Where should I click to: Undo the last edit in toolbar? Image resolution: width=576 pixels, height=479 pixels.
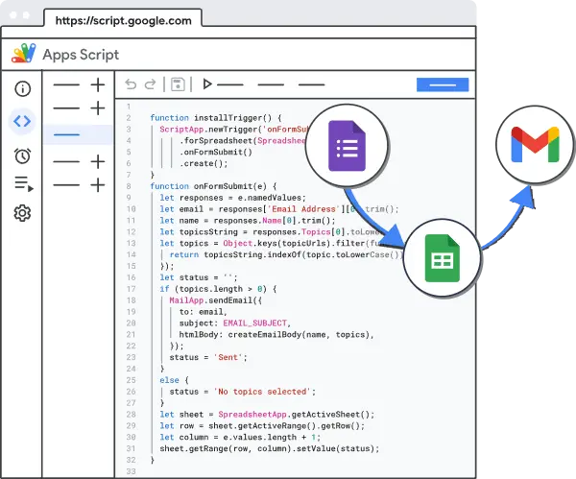coord(131,84)
